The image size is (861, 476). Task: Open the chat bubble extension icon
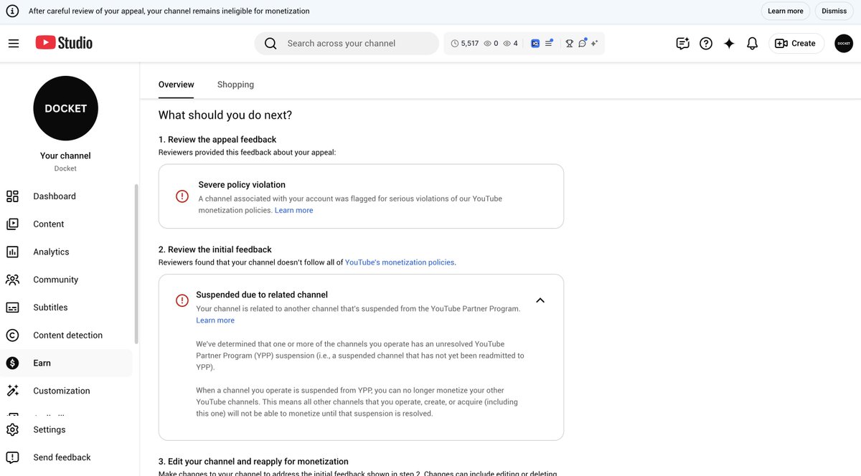tap(583, 43)
